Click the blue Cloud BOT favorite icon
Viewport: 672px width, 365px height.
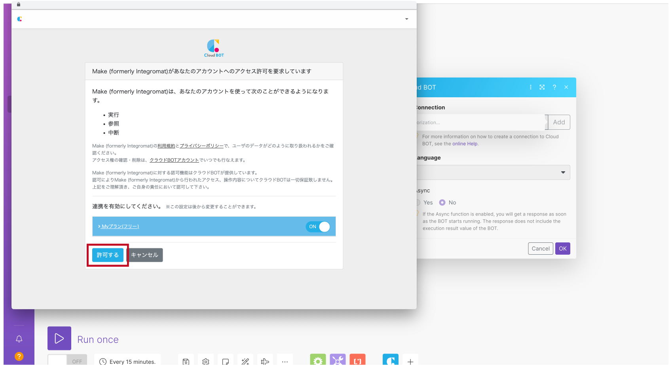(391, 360)
